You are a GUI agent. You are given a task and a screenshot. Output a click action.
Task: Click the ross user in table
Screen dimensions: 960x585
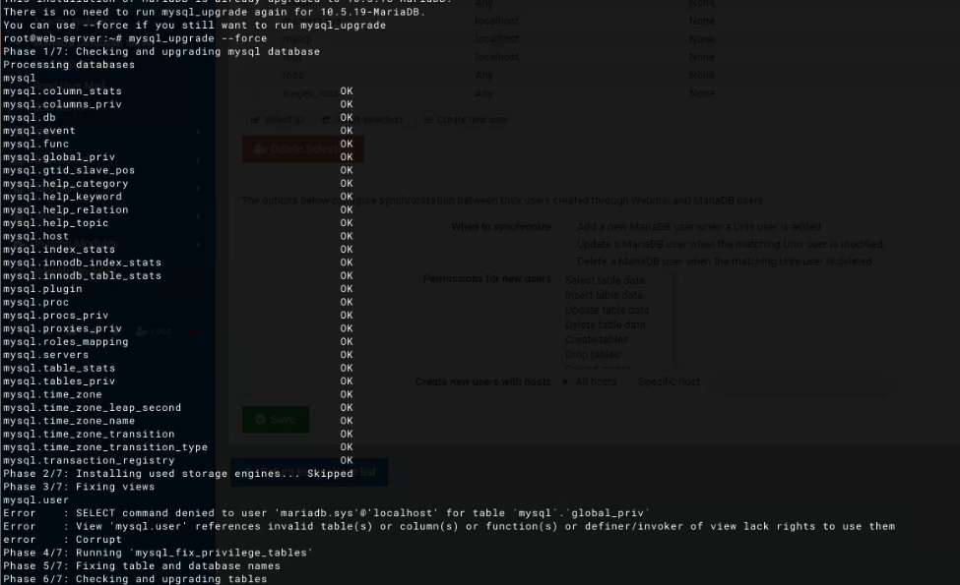pyautogui.click(x=292, y=75)
